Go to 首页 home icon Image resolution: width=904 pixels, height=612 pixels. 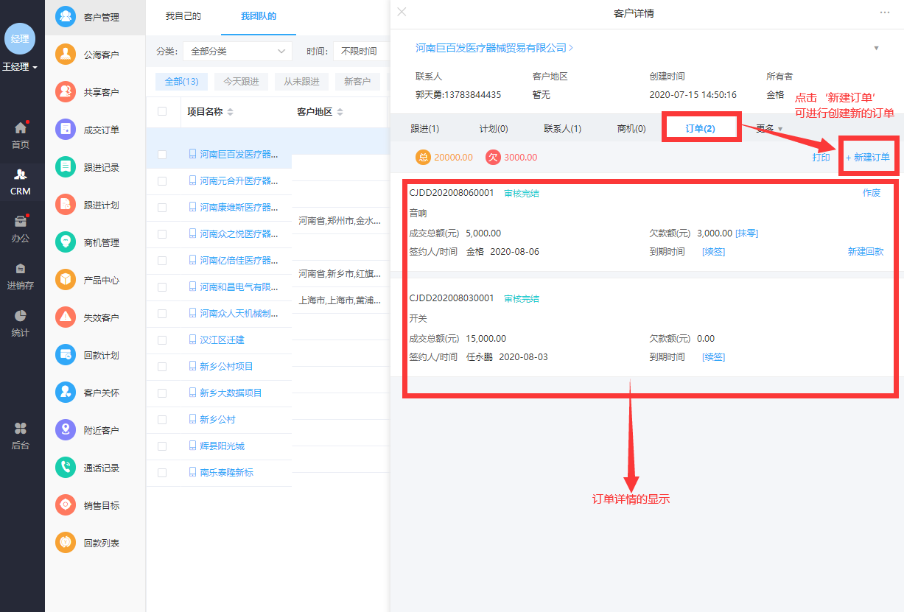(x=21, y=128)
